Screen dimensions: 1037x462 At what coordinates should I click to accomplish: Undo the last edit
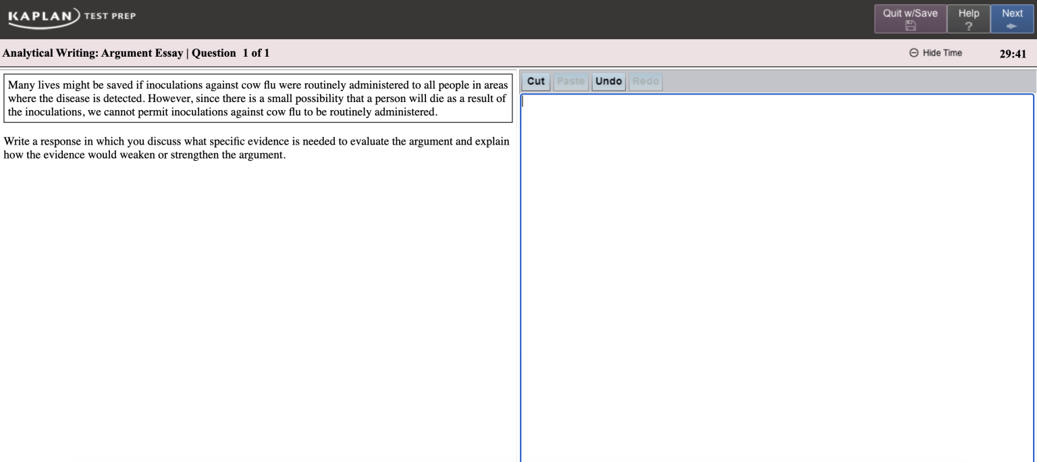(x=608, y=81)
